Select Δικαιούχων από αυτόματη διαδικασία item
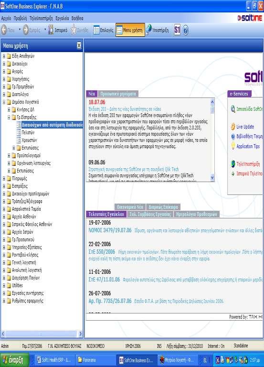Viewport: 264px width, 367px height. coord(52,125)
